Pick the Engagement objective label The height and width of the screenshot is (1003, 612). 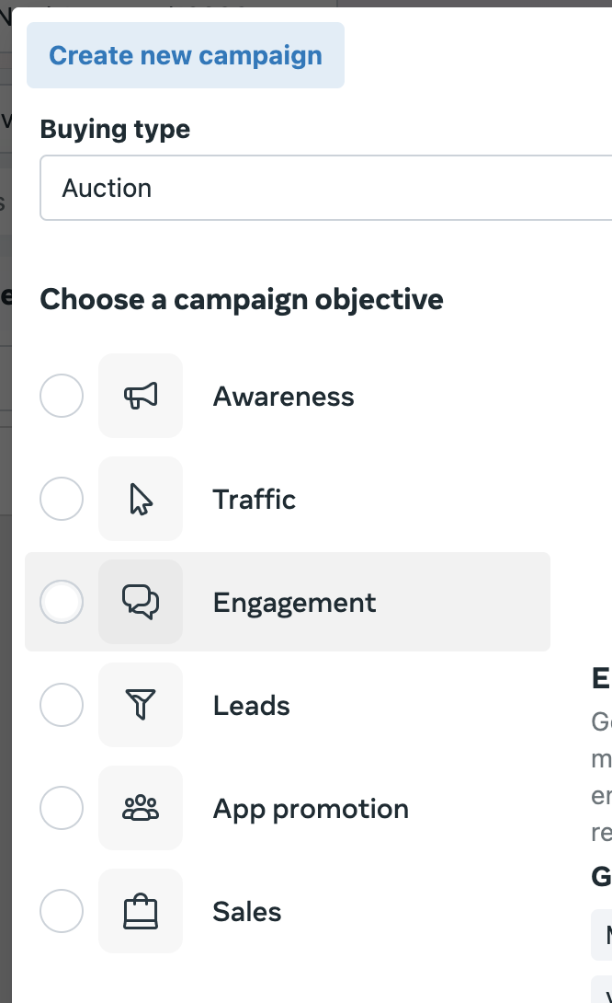(x=294, y=603)
